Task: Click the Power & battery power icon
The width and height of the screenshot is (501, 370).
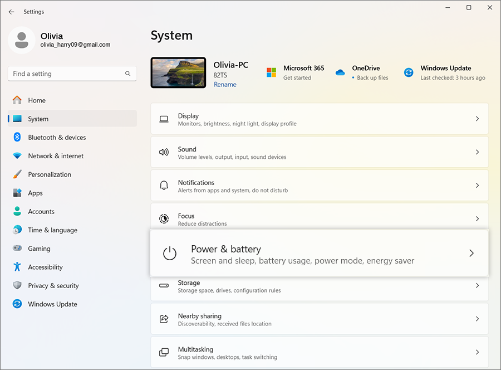Action: (x=169, y=254)
